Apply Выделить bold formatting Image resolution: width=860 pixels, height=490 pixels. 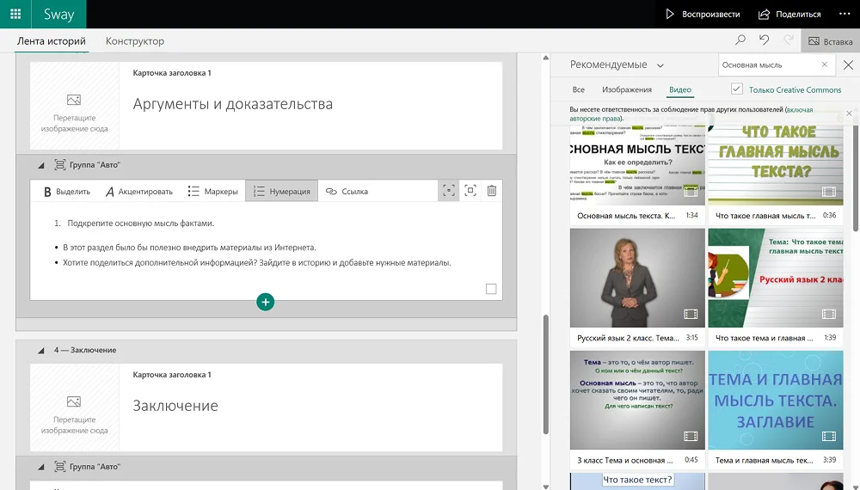66,192
